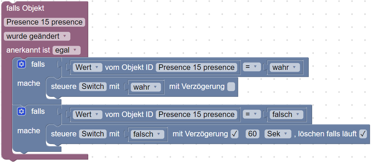Open the wurde geändert dropdown
The height and width of the screenshot is (163, 372).
pos(37,36)
